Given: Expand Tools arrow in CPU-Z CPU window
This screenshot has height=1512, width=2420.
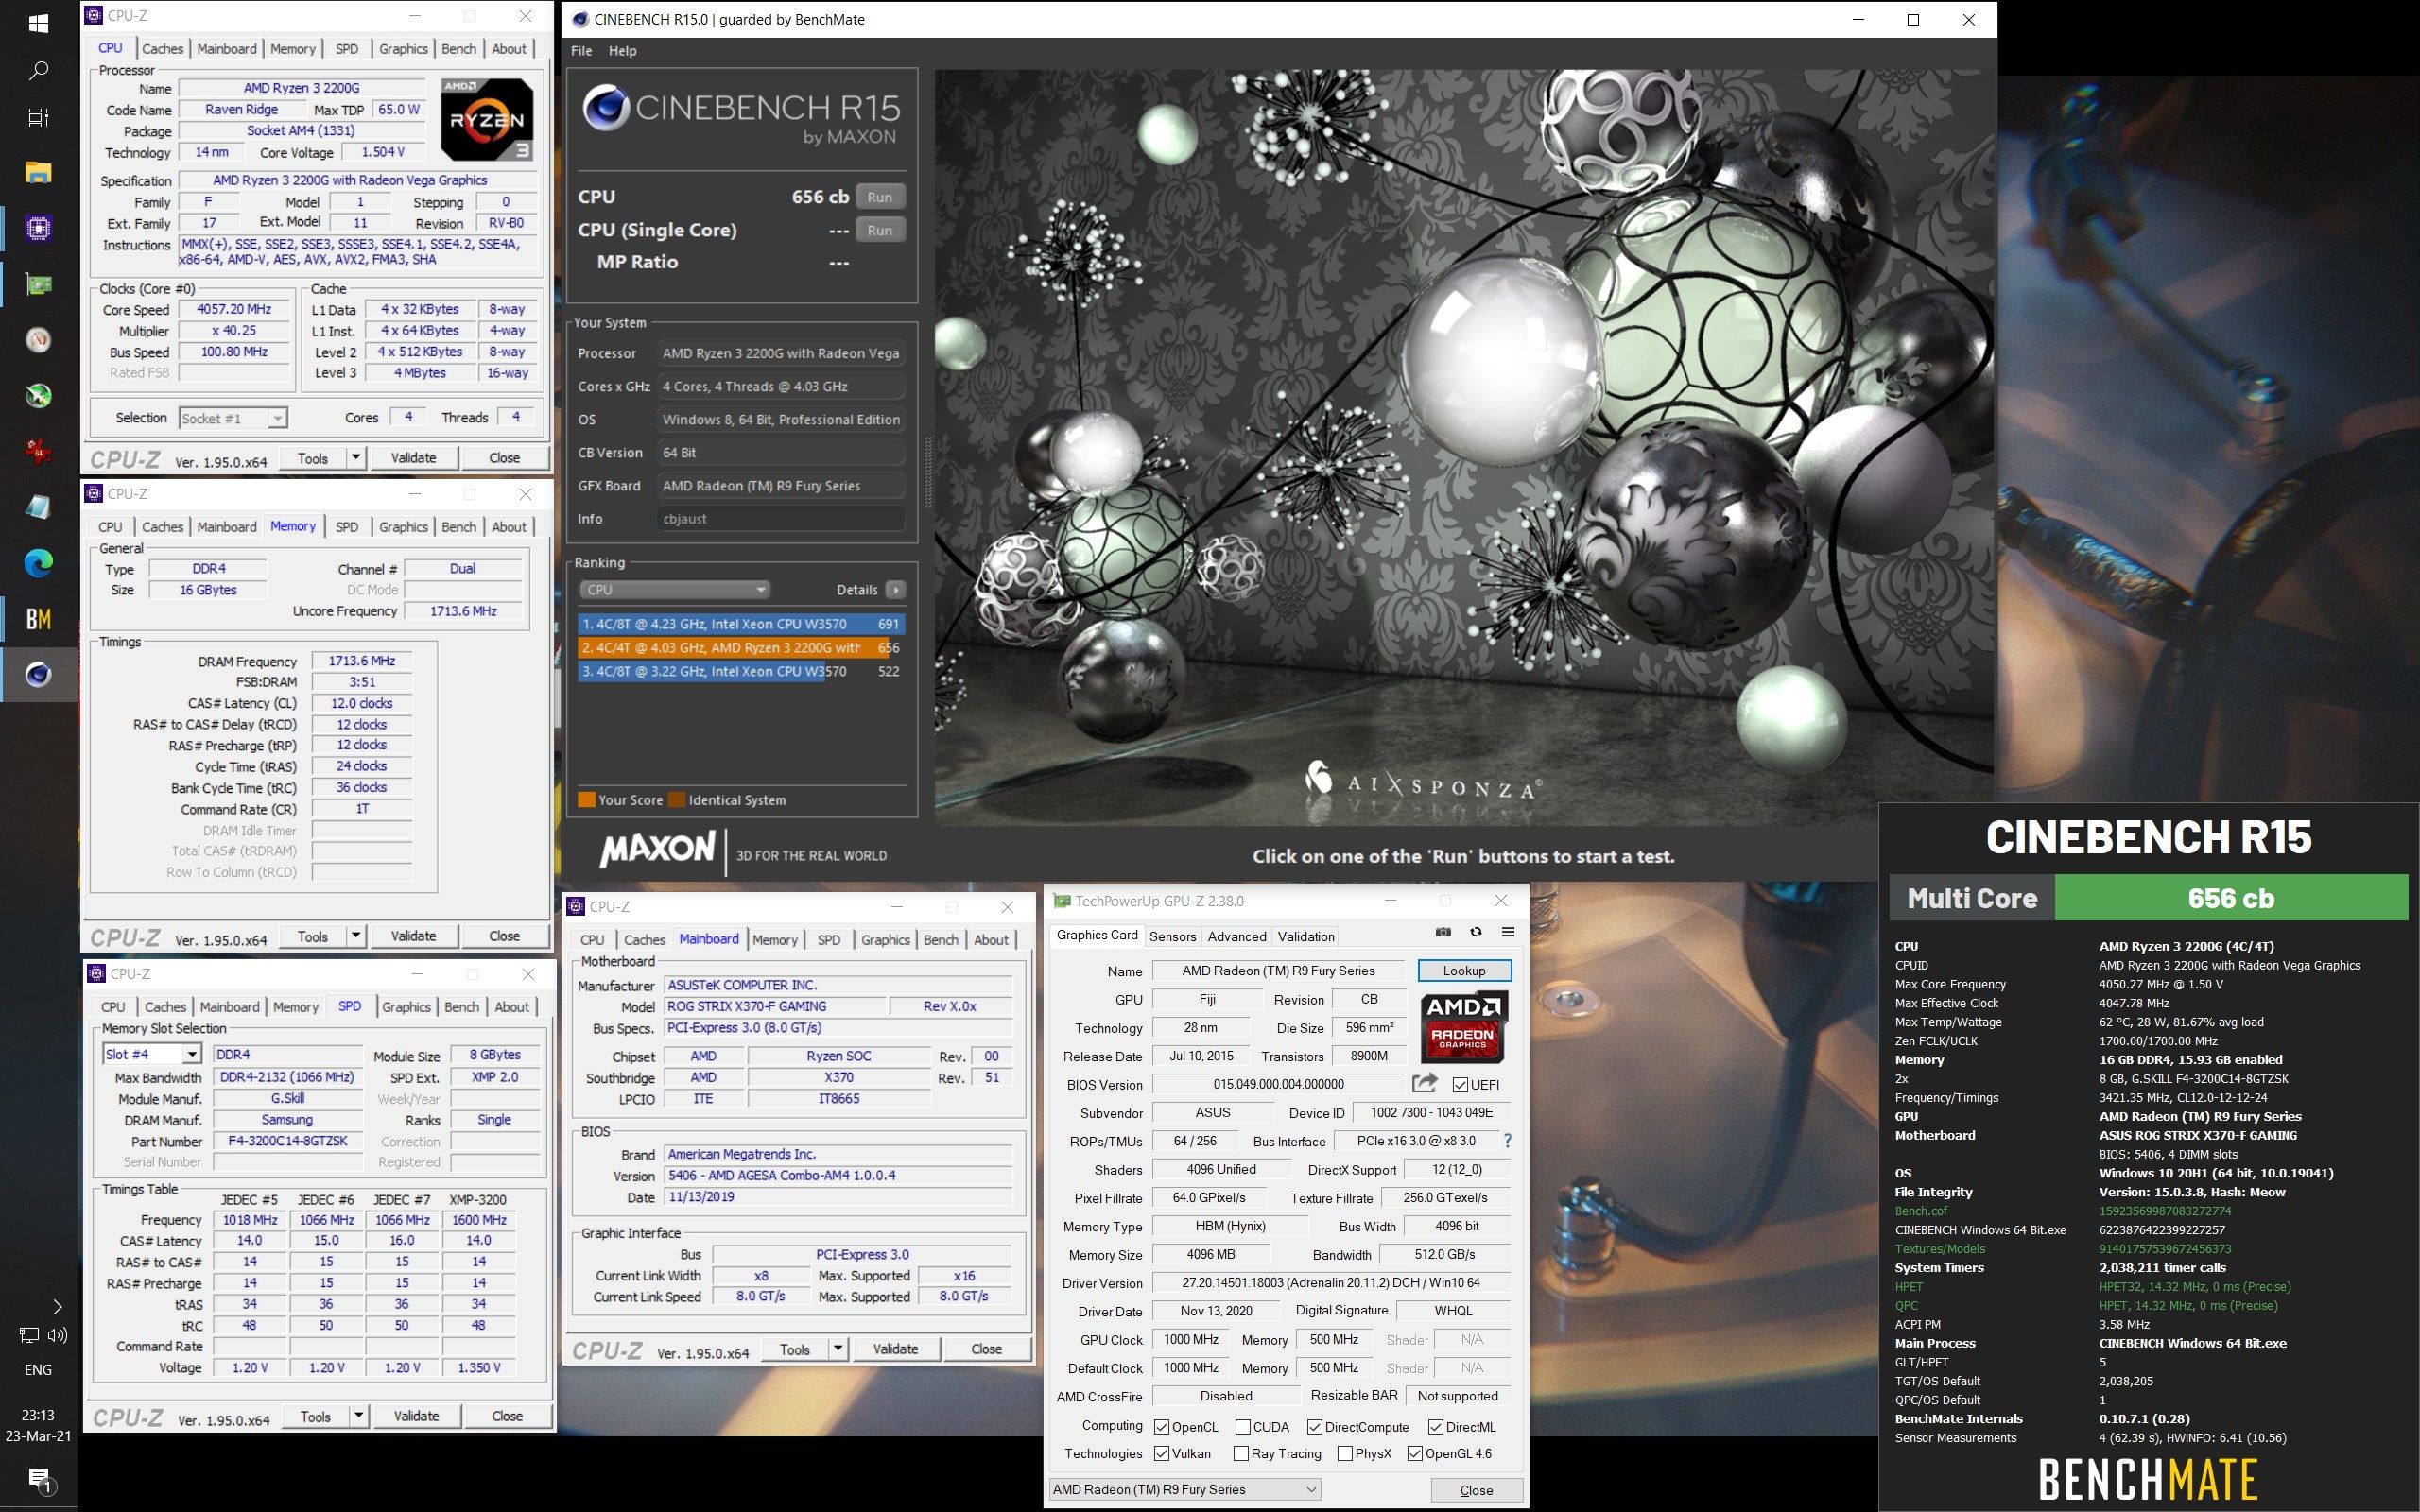Looking at the screenshot, I should click(x=355, y=458).
